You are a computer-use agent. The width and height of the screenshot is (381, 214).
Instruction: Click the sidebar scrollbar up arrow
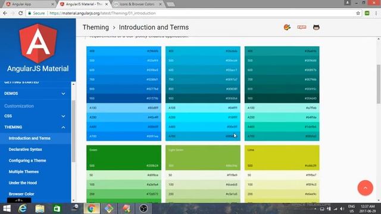click(x=73, y=84)
